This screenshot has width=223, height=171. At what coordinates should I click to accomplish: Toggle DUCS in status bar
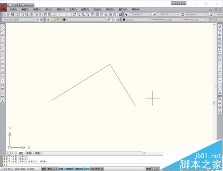coord(87,169)
